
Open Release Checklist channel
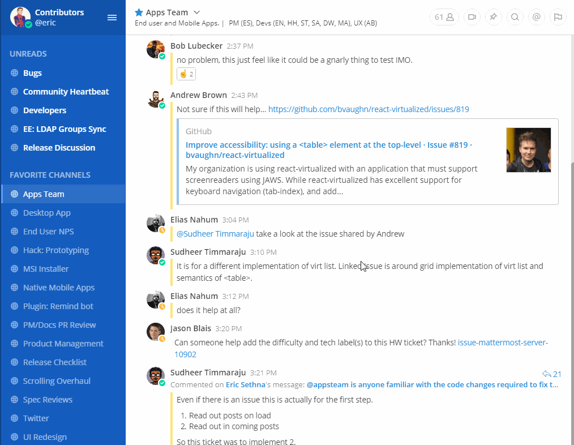63,362
